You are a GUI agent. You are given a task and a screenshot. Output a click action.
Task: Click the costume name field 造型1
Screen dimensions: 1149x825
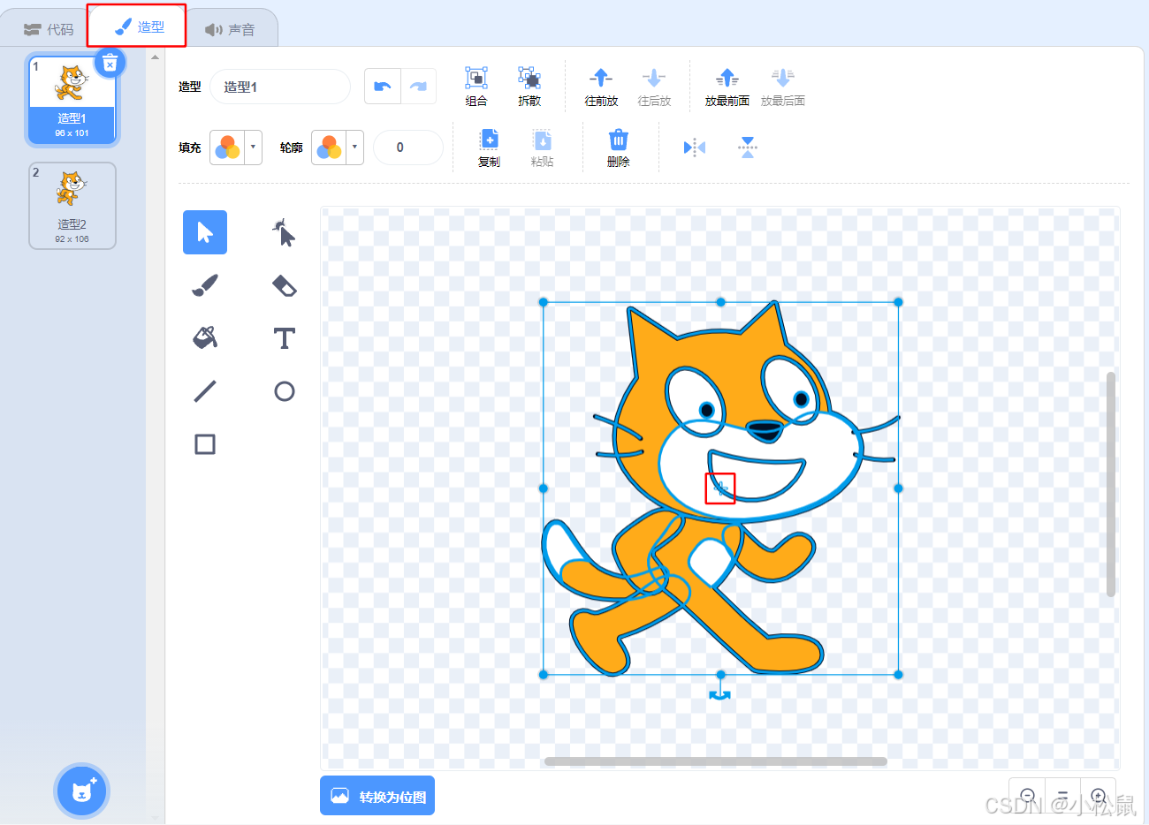tap(279, 87)
